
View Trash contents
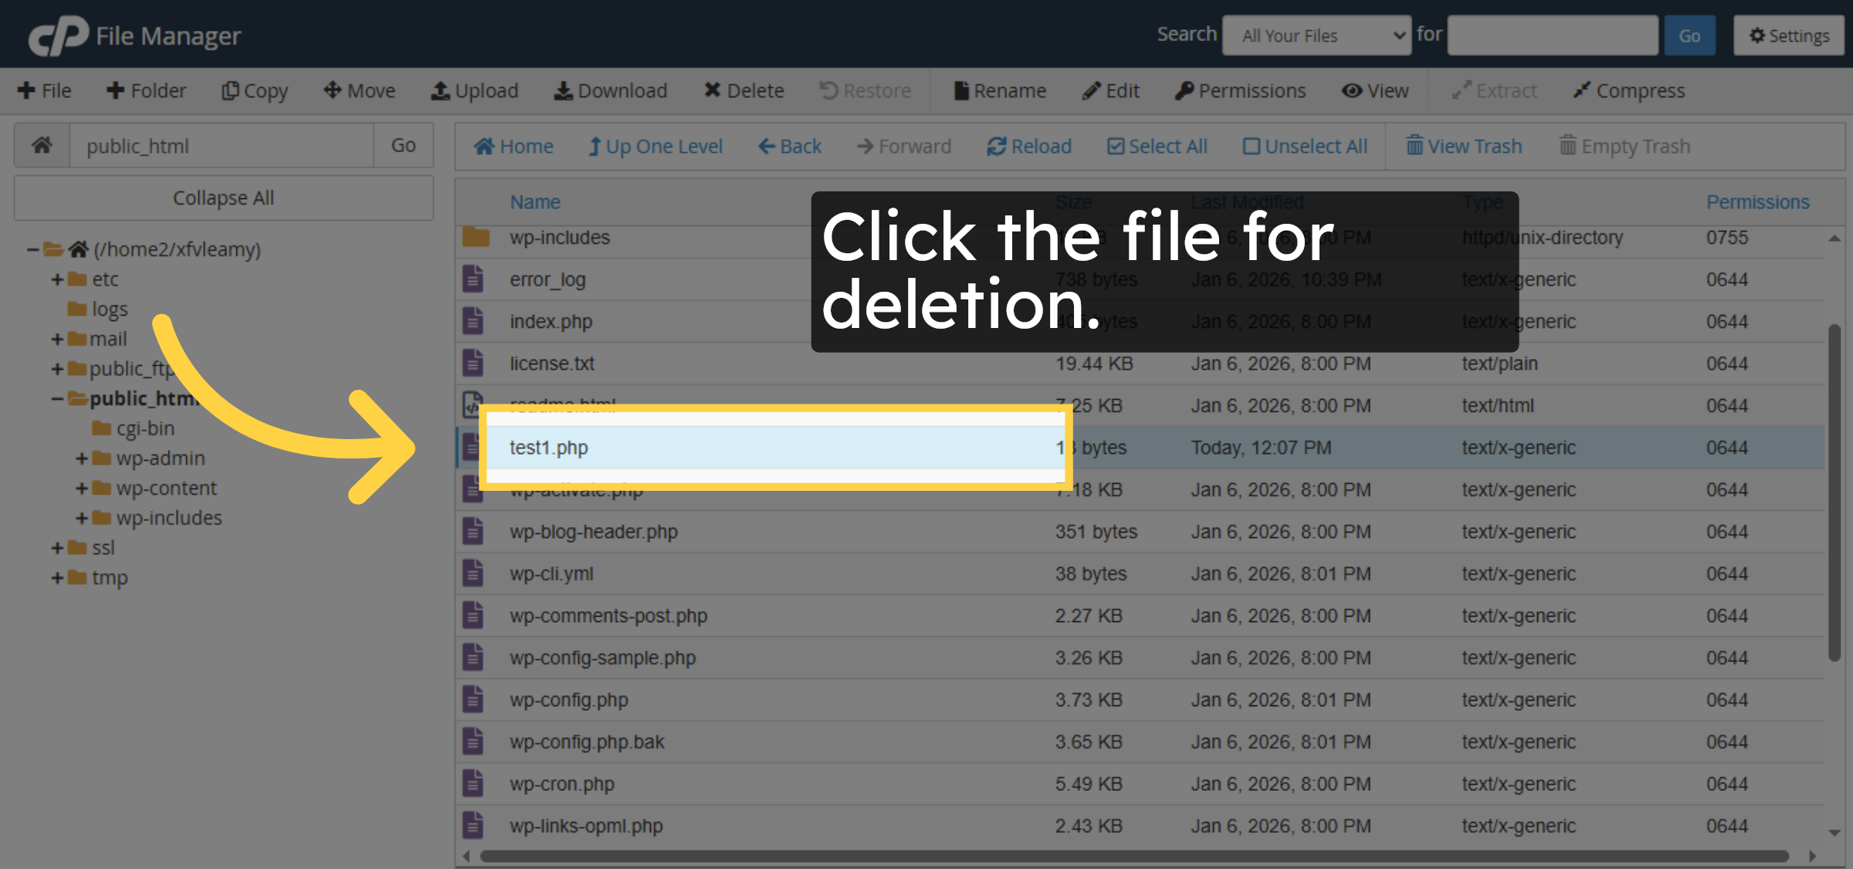tap(1463, 146)
